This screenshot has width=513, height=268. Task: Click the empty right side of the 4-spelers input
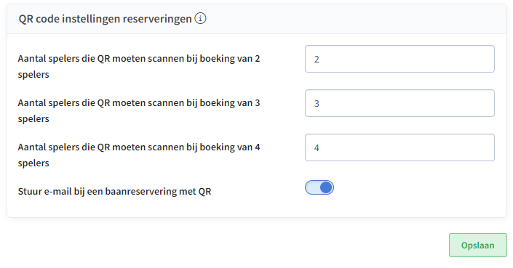coord(442,147)
